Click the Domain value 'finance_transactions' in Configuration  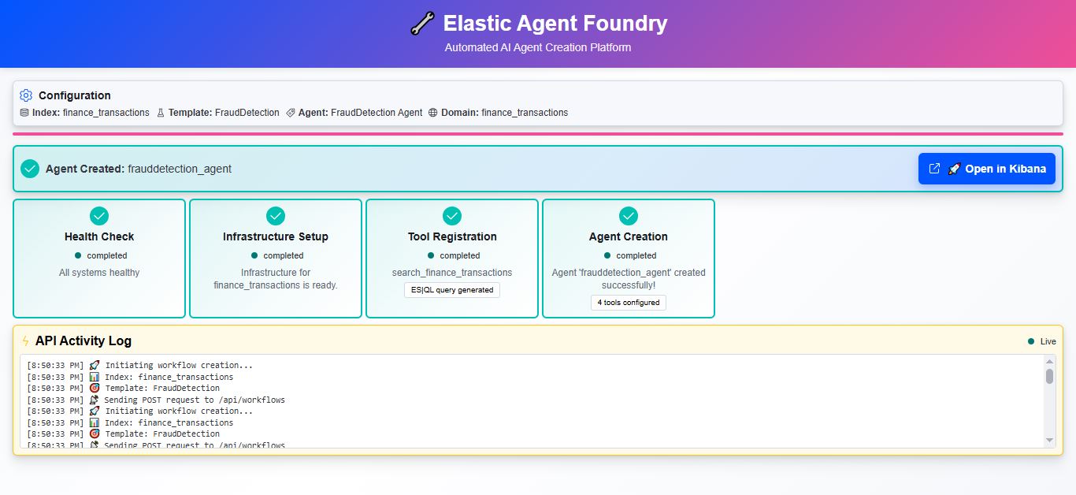[x=525, y=113]
